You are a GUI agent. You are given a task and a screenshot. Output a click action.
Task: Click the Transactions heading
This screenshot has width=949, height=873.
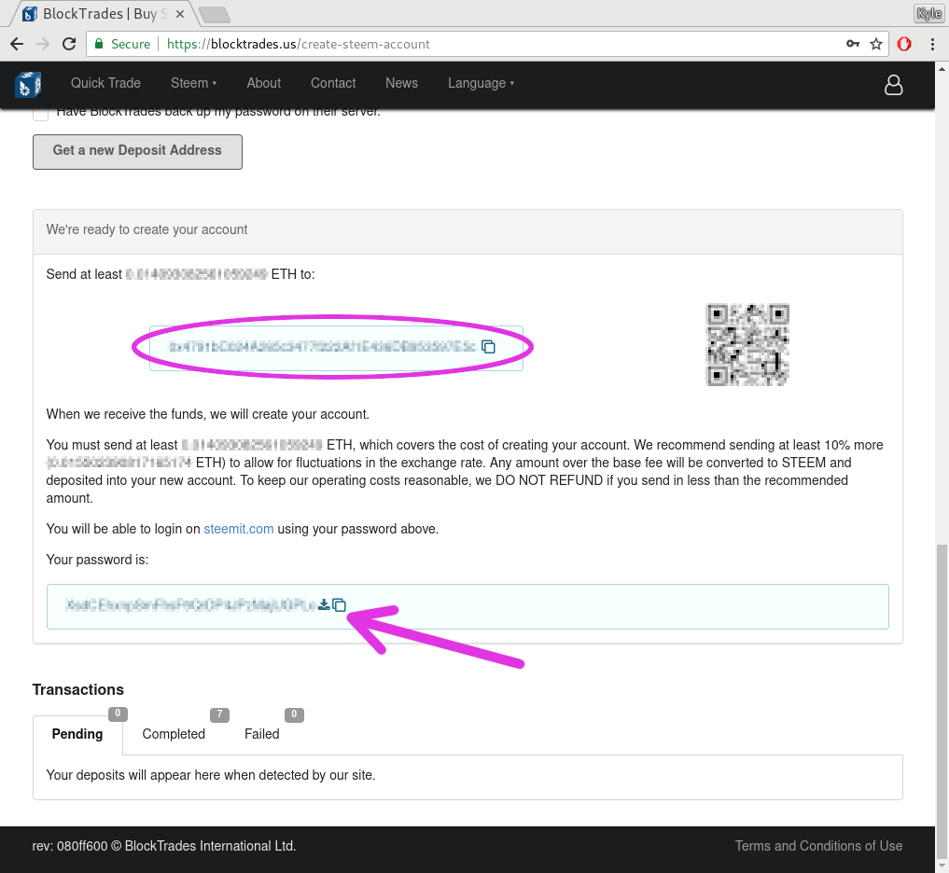click(78, 689)
